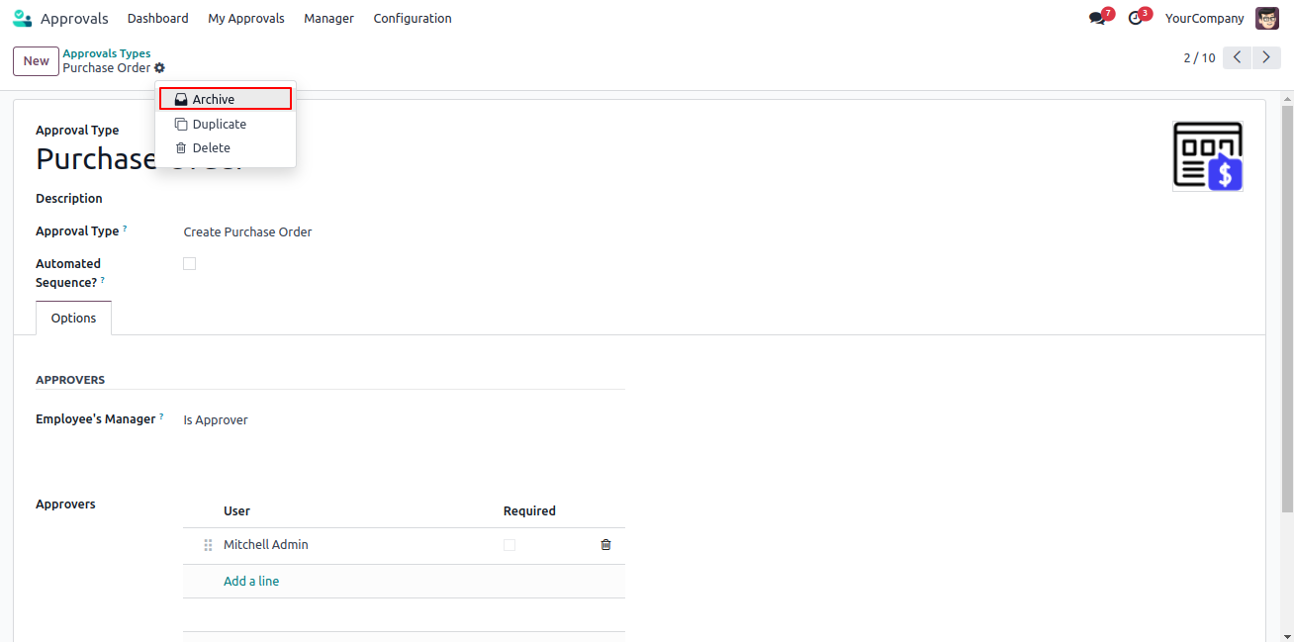Viewport: 1294px width, 642px height.
Task: Click the User column header
Action: [x=237, y=511]
